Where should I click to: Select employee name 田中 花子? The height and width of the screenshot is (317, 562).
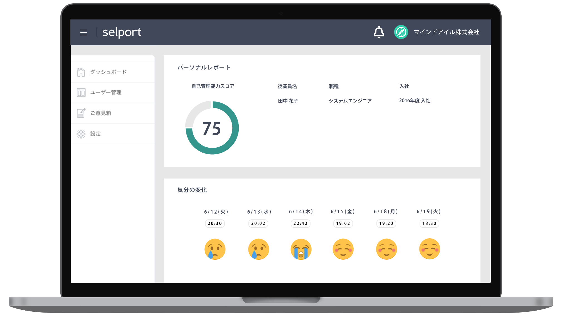(288, 101)
